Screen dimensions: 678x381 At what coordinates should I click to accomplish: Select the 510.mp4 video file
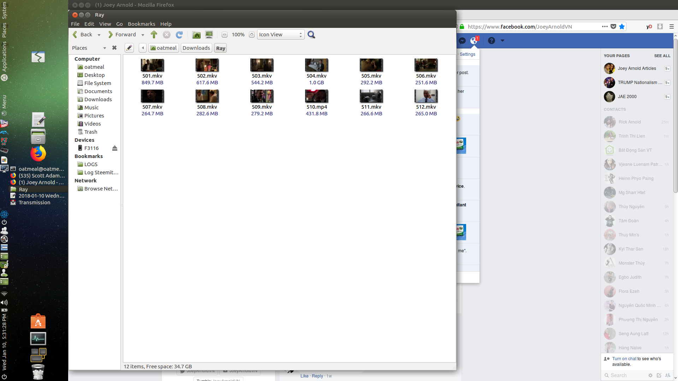point(316,103)
